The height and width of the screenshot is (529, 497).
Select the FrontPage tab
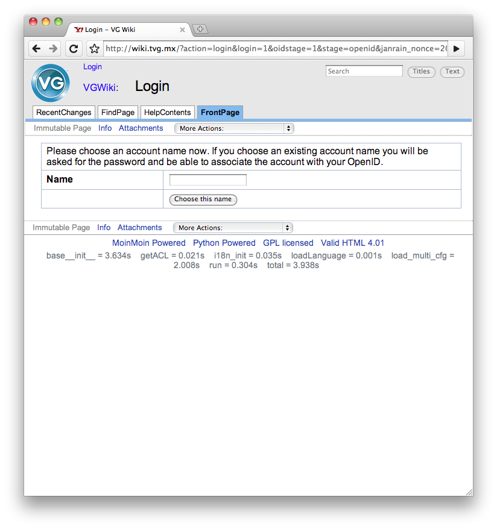pyautogui.click(x=220, y=112)
